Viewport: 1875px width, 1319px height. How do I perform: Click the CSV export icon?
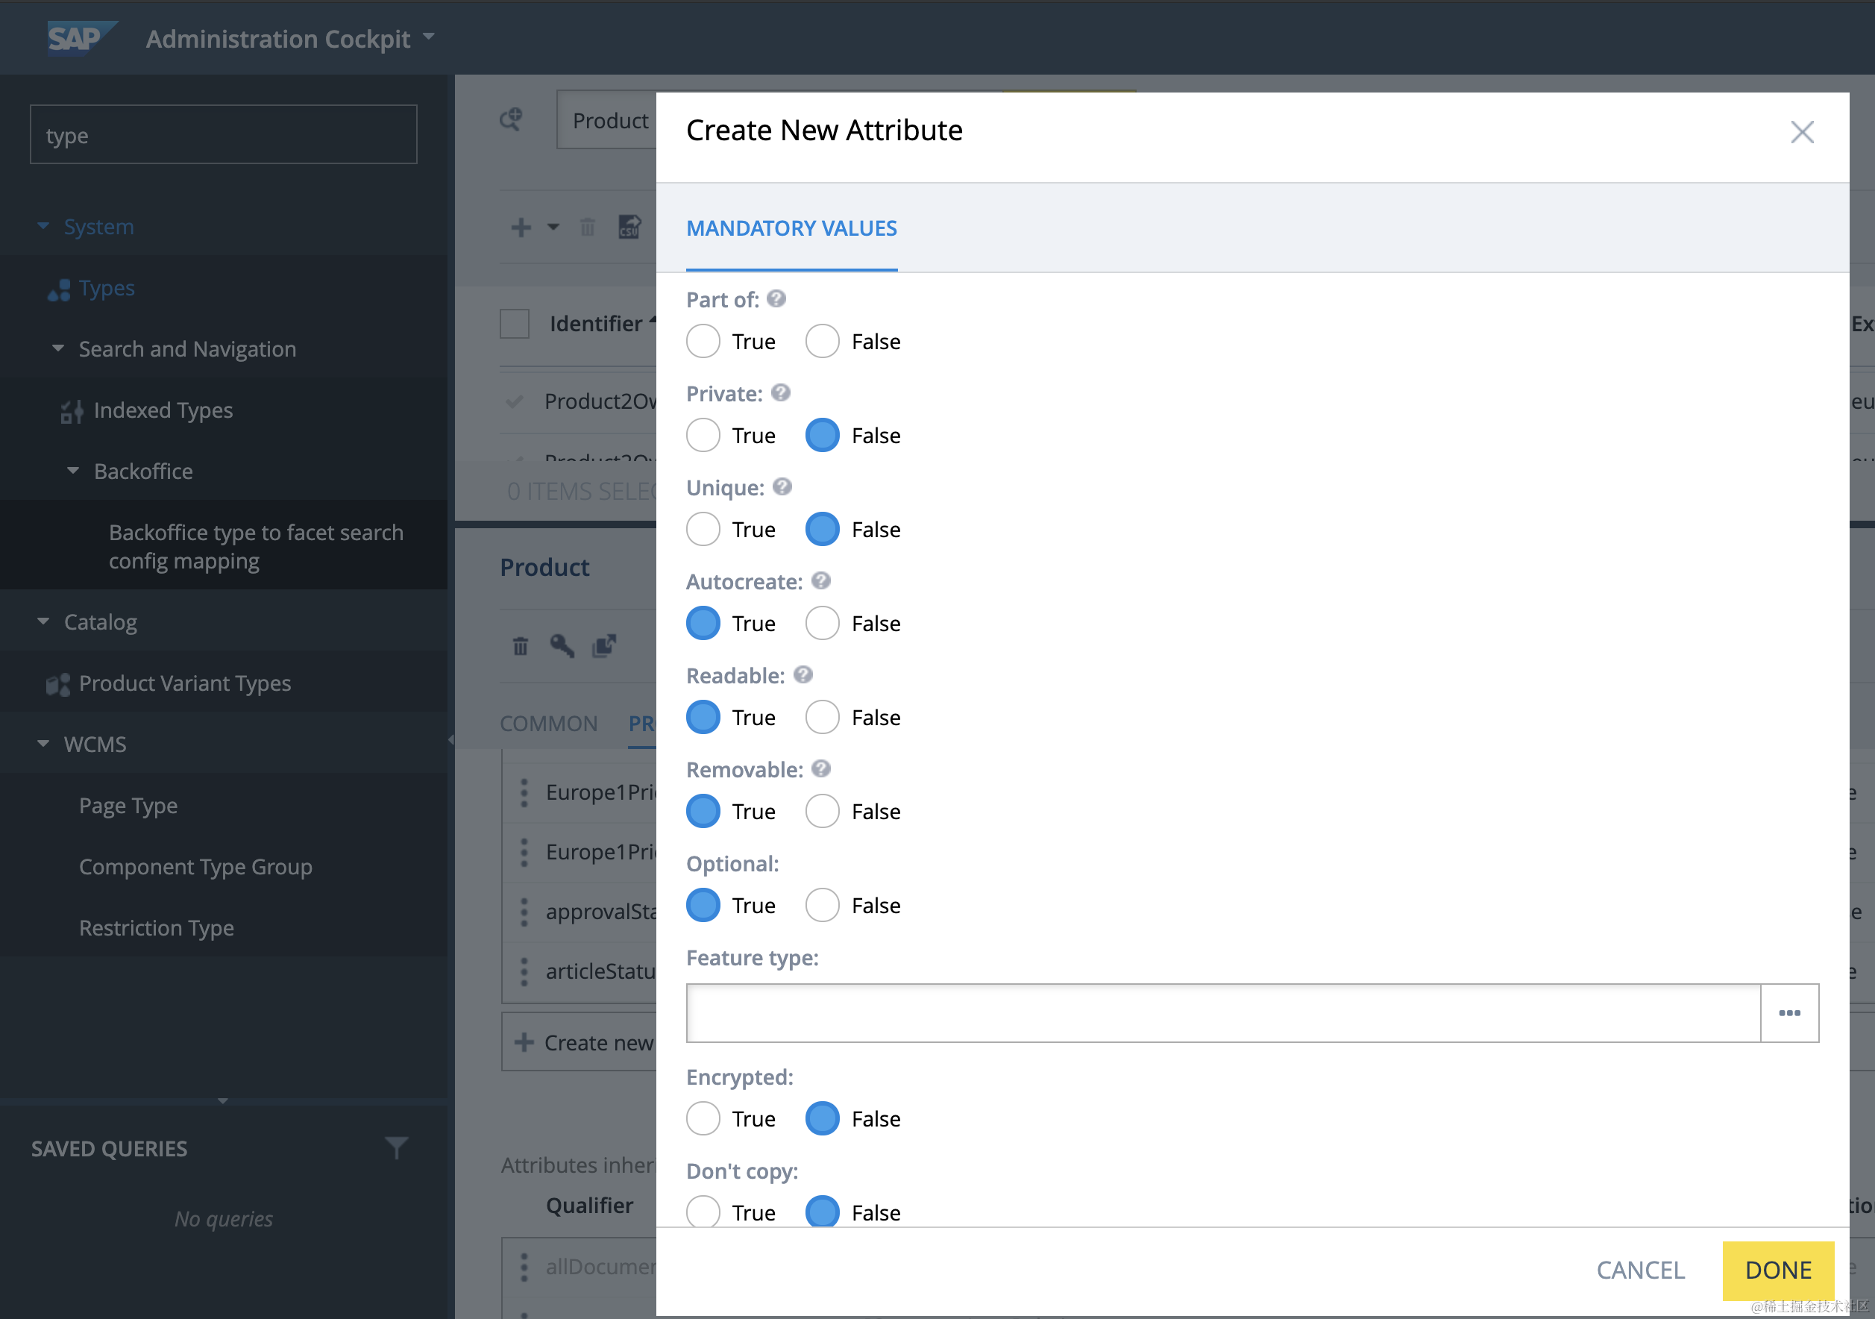pos(629,226)
